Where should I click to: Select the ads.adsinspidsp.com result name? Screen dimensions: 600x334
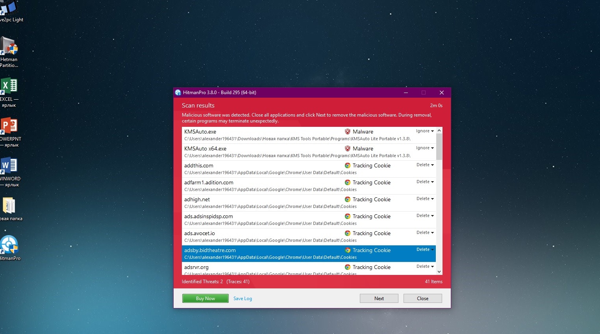click(209, 217)
